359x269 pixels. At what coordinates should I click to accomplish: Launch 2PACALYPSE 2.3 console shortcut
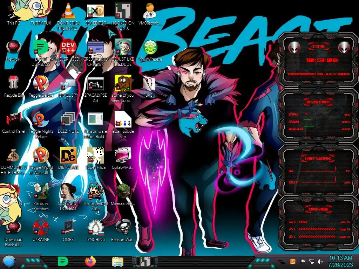click(x=95, y=89)
